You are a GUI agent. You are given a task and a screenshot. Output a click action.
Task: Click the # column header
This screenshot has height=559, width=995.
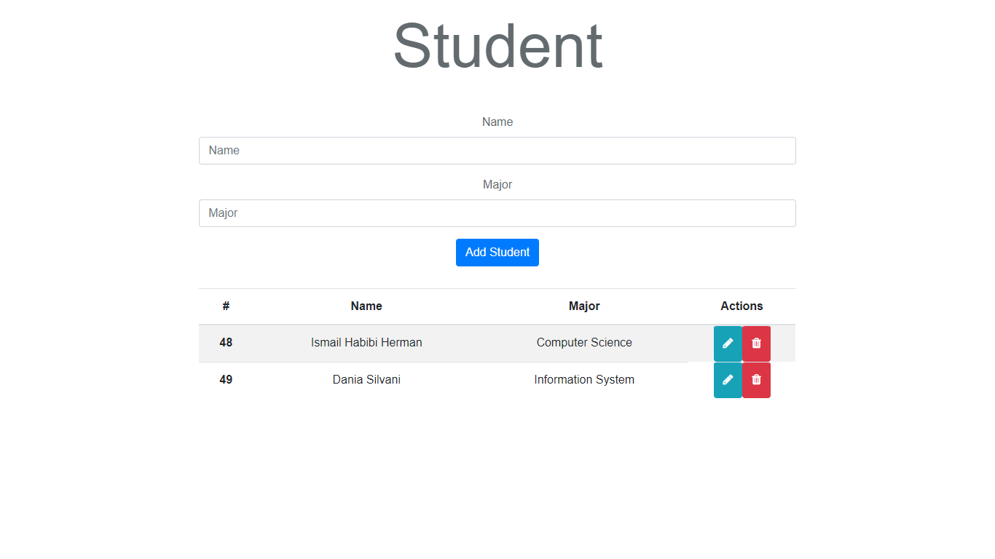coord(226,306)
